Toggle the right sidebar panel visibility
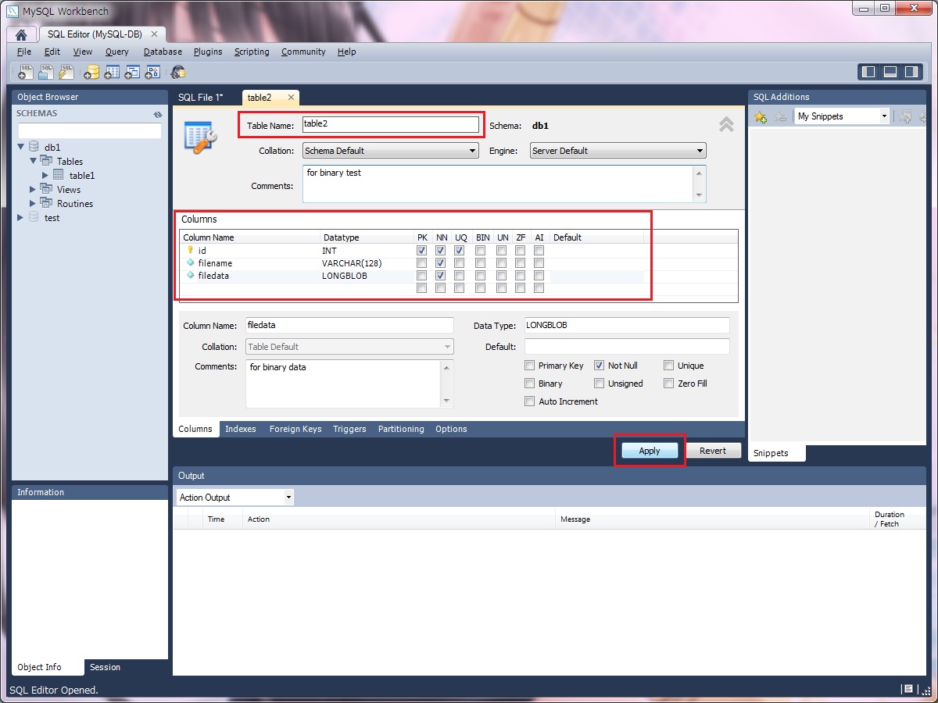The image size is (938, 703). [911, 72]
